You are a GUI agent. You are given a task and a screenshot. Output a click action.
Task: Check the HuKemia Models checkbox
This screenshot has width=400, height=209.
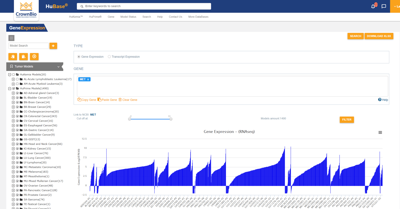[x=13, y=75]
